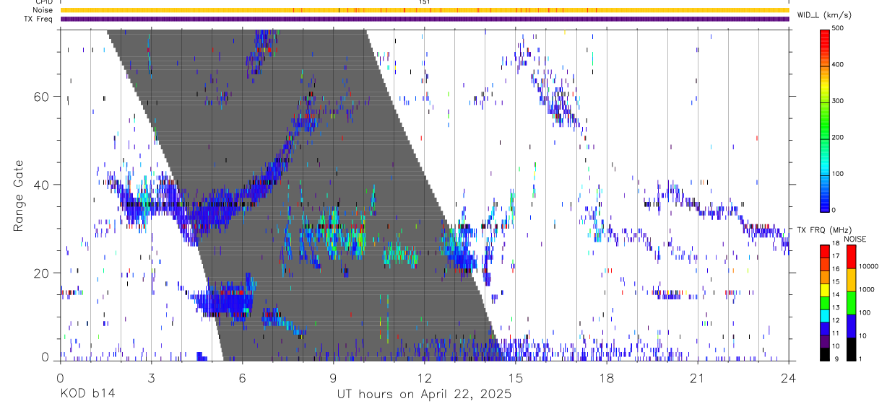Click the cyan segment of TX FRQ legend
Viewport: 887px width, 409px height.
point(826,315)
